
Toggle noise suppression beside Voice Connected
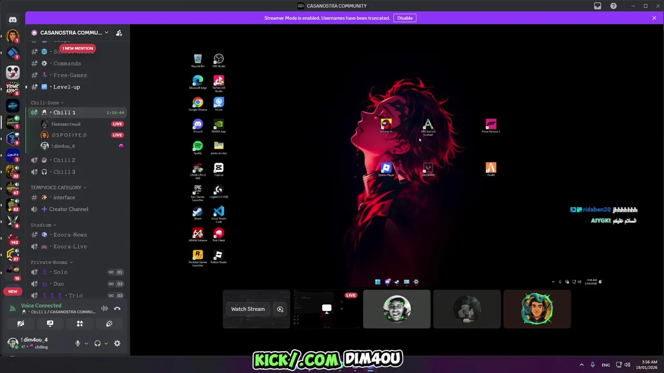click(x=104, y=309)
